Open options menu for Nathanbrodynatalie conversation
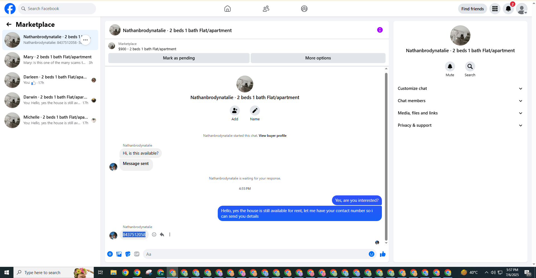The image size is (536, 278). click(85, 40)
